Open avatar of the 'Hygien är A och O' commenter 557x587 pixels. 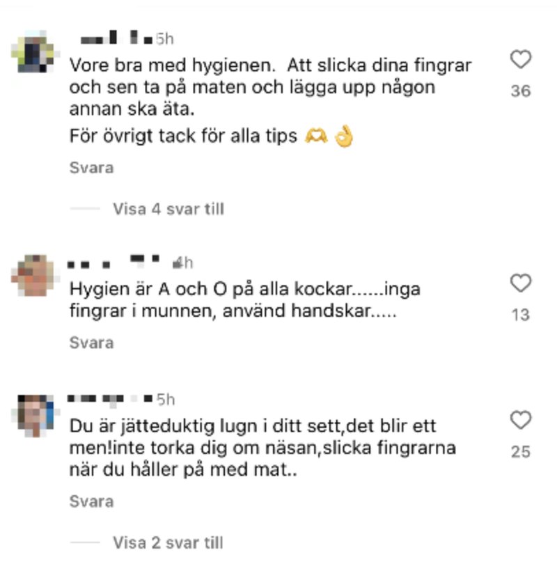34,276
